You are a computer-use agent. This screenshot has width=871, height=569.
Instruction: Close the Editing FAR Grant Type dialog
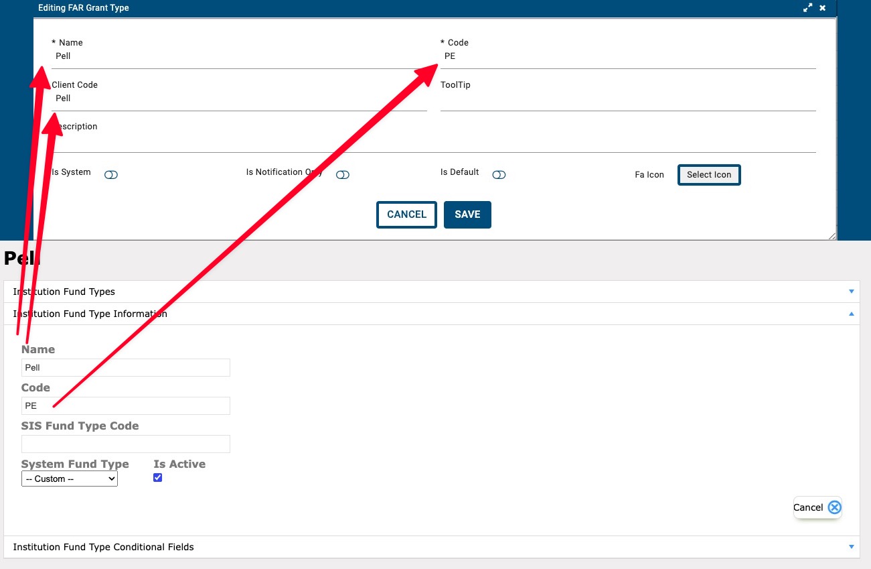(x=823, y=8)
